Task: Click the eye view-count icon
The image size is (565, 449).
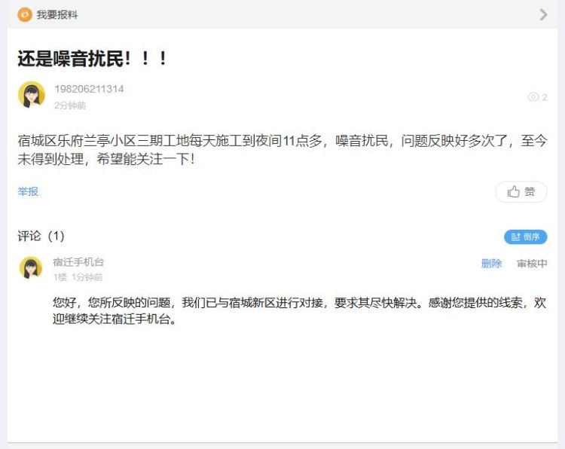Action: [533, 97]
